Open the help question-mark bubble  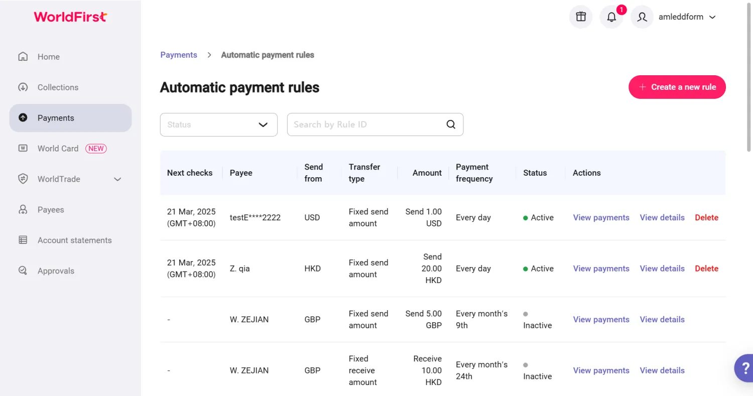743,368
